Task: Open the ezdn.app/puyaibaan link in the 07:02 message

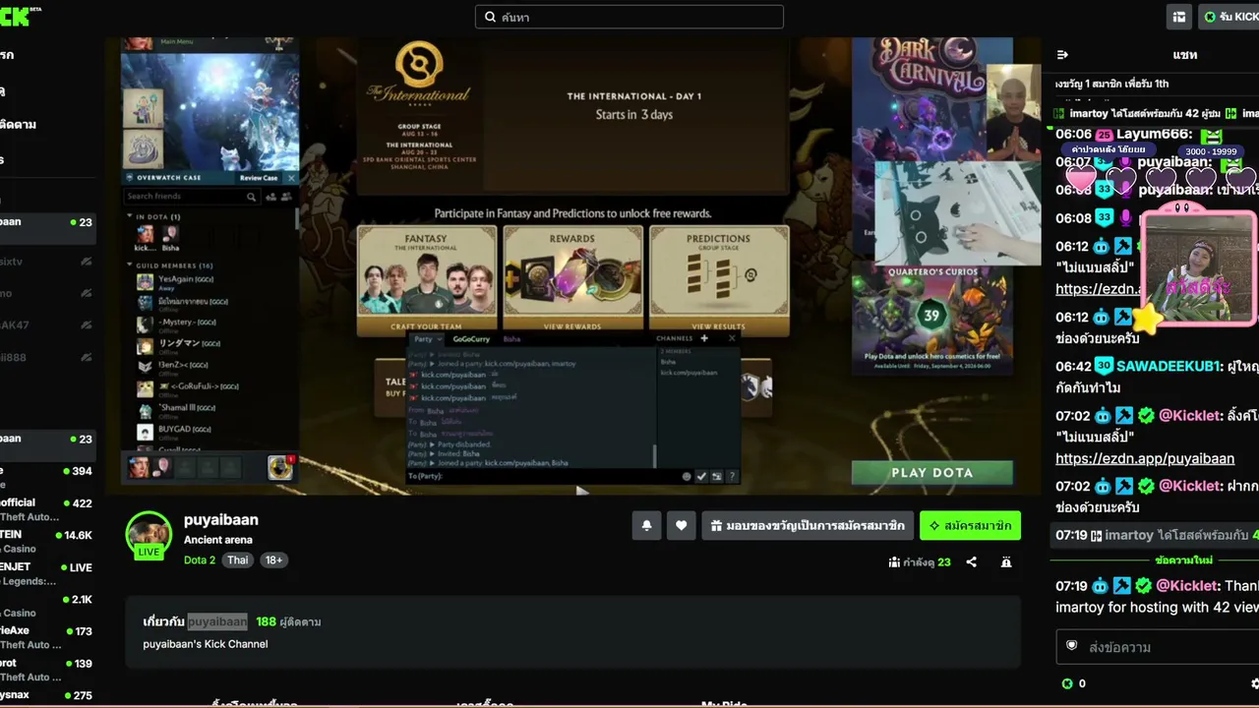Action: [x=1145, y=458]
